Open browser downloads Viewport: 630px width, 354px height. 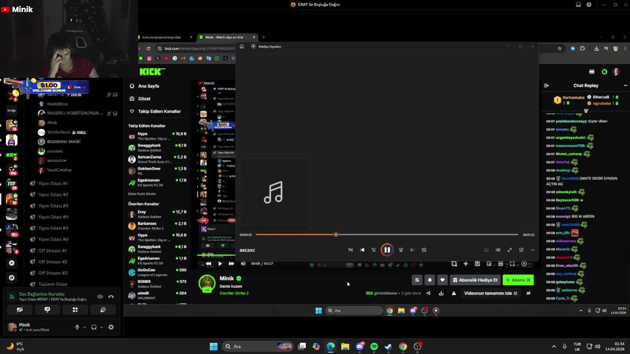coord(597,48)
